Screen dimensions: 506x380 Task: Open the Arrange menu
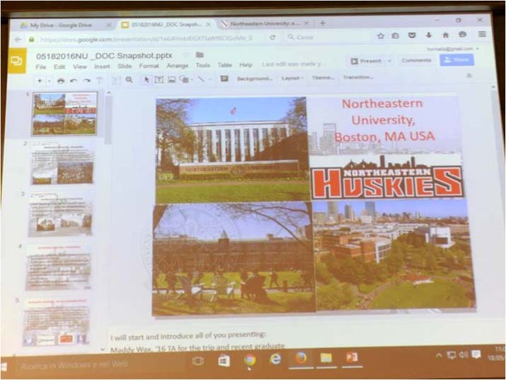(178, 66)
